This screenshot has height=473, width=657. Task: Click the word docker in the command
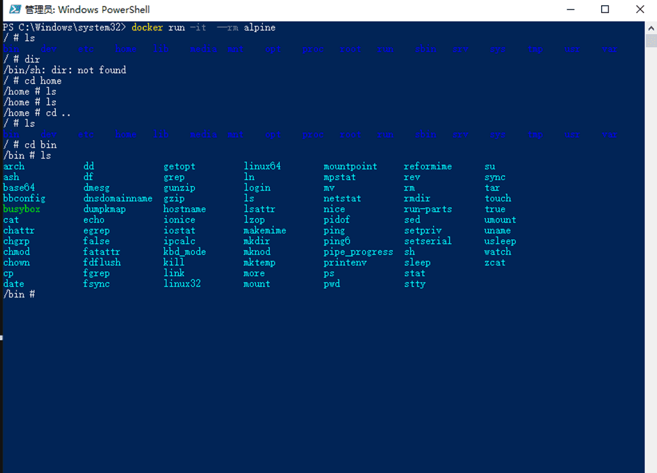147,28
